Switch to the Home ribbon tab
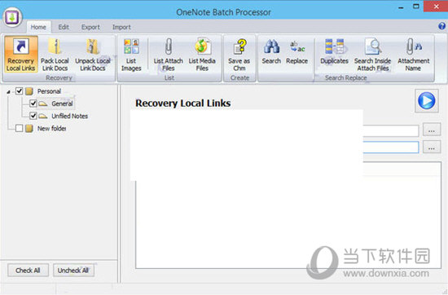 coord(38,27)
